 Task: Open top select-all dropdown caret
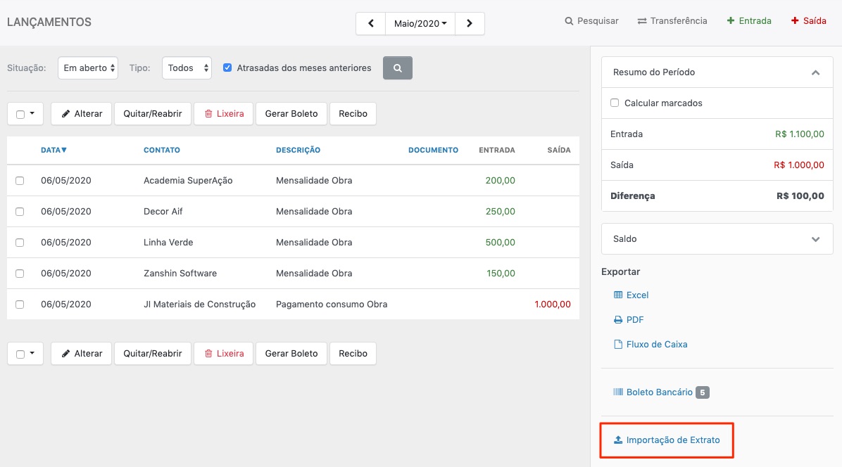pos(32,114)
